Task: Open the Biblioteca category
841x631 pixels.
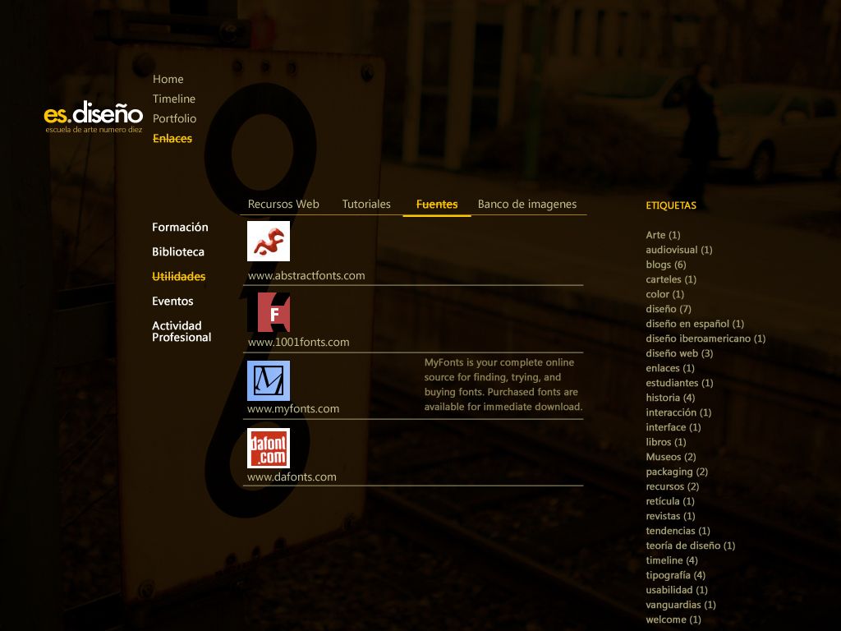Action: (178, 251)
